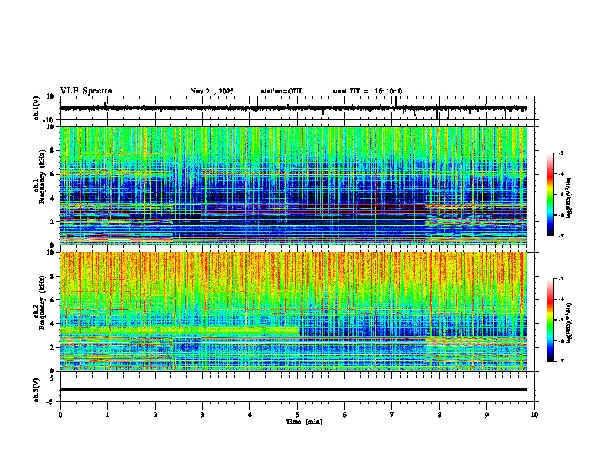Click the ch.1 voltage waveform trace
The height and width of the screenshot is (465, 602).
click(293, 108)
